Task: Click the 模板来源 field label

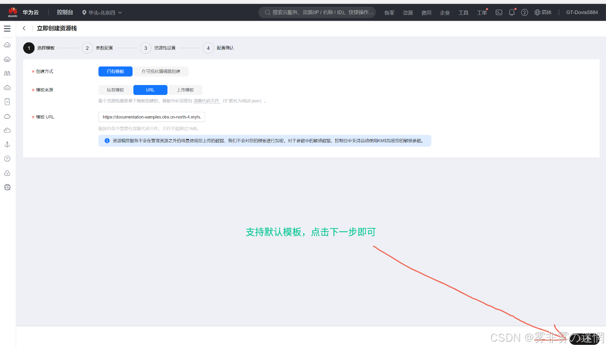Action: (44, 90)
